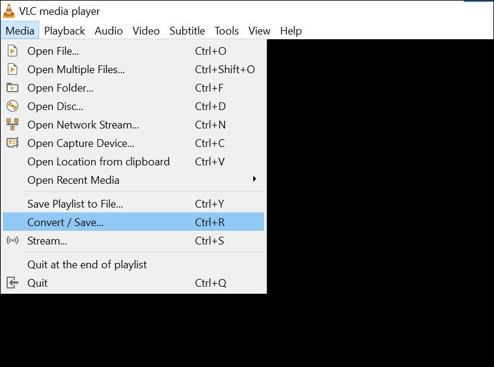
Task: Click the Open Multiple Files icon
Action: pyautogui.click(x=12, y=70)
